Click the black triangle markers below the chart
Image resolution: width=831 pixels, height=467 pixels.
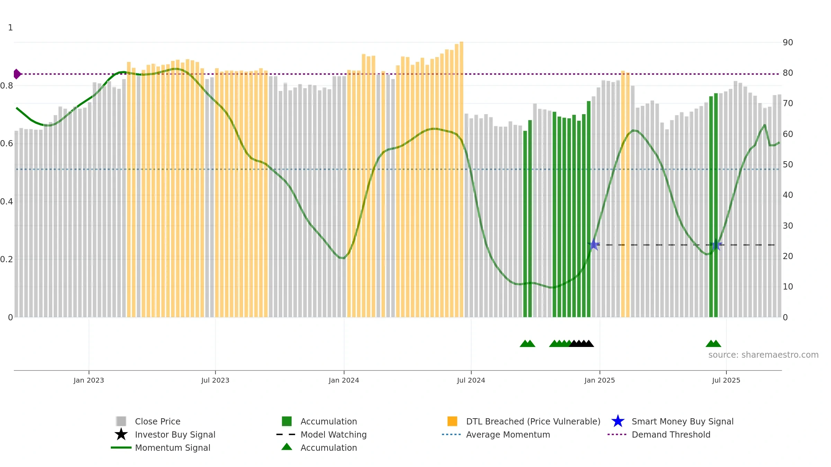click(581, 344)
